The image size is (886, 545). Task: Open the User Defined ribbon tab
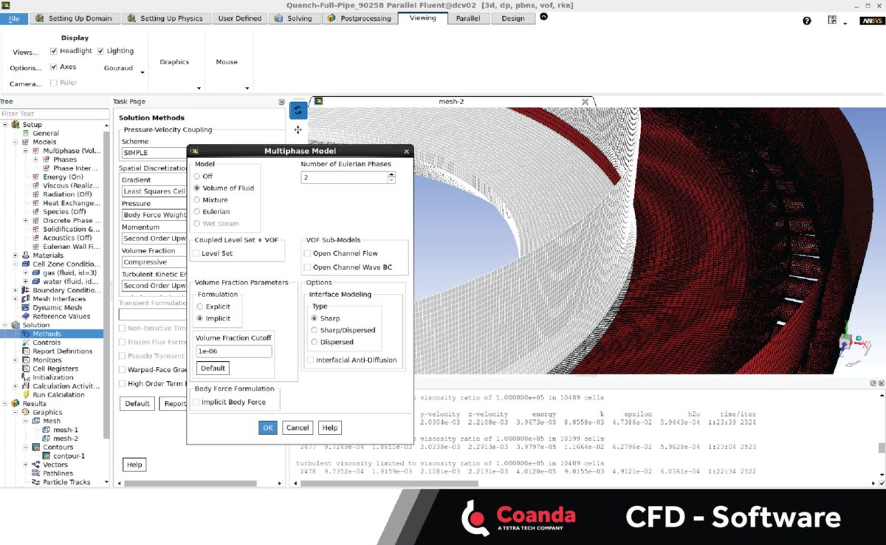(x=239, y=18)
